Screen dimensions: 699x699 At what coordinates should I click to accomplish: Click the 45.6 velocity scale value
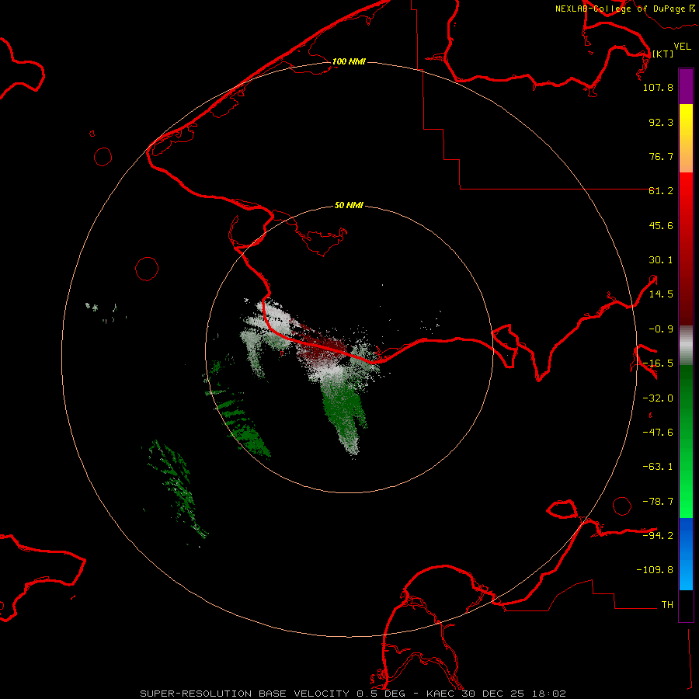pos(661,225)
